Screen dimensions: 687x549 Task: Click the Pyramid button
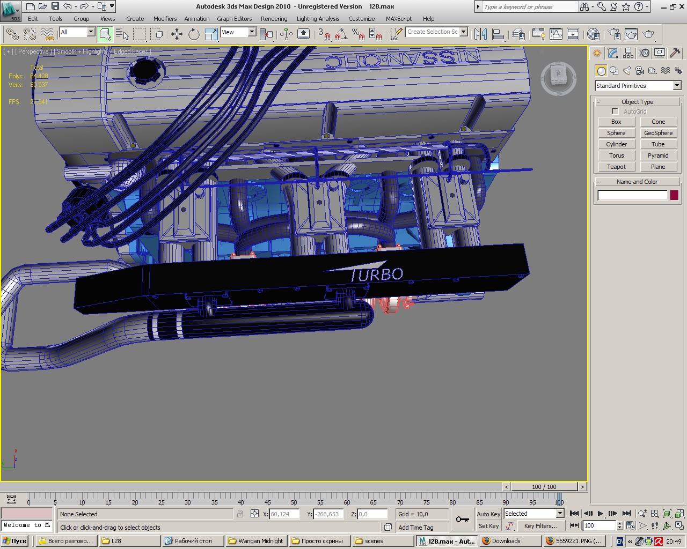[x=658, y=155]
